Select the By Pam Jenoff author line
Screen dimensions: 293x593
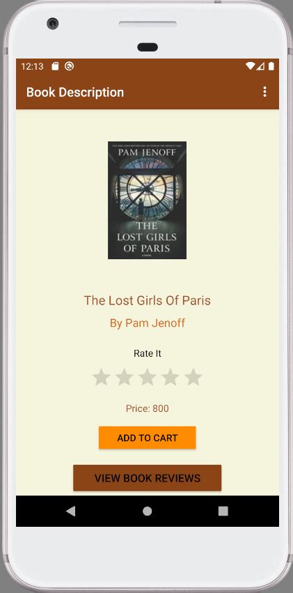point(148,323)
